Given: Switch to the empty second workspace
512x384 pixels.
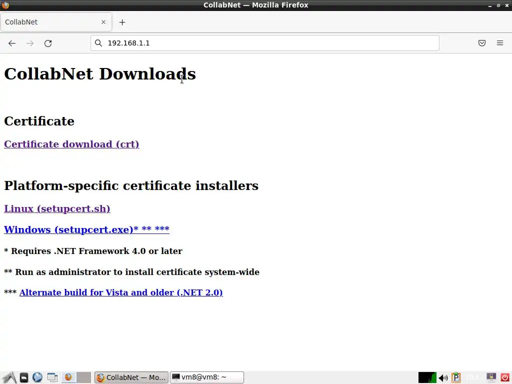Looking at the screenshot, I should pyautogui.click(x=84, y=377).
